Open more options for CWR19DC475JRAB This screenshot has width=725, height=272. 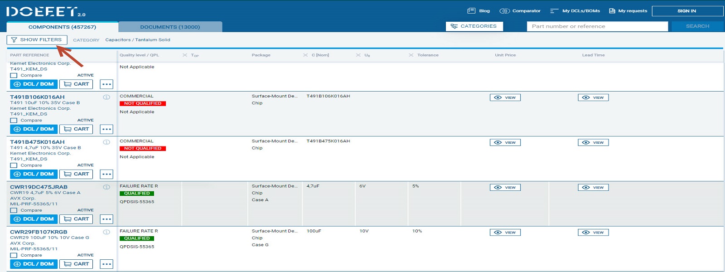tap(106, 219)
